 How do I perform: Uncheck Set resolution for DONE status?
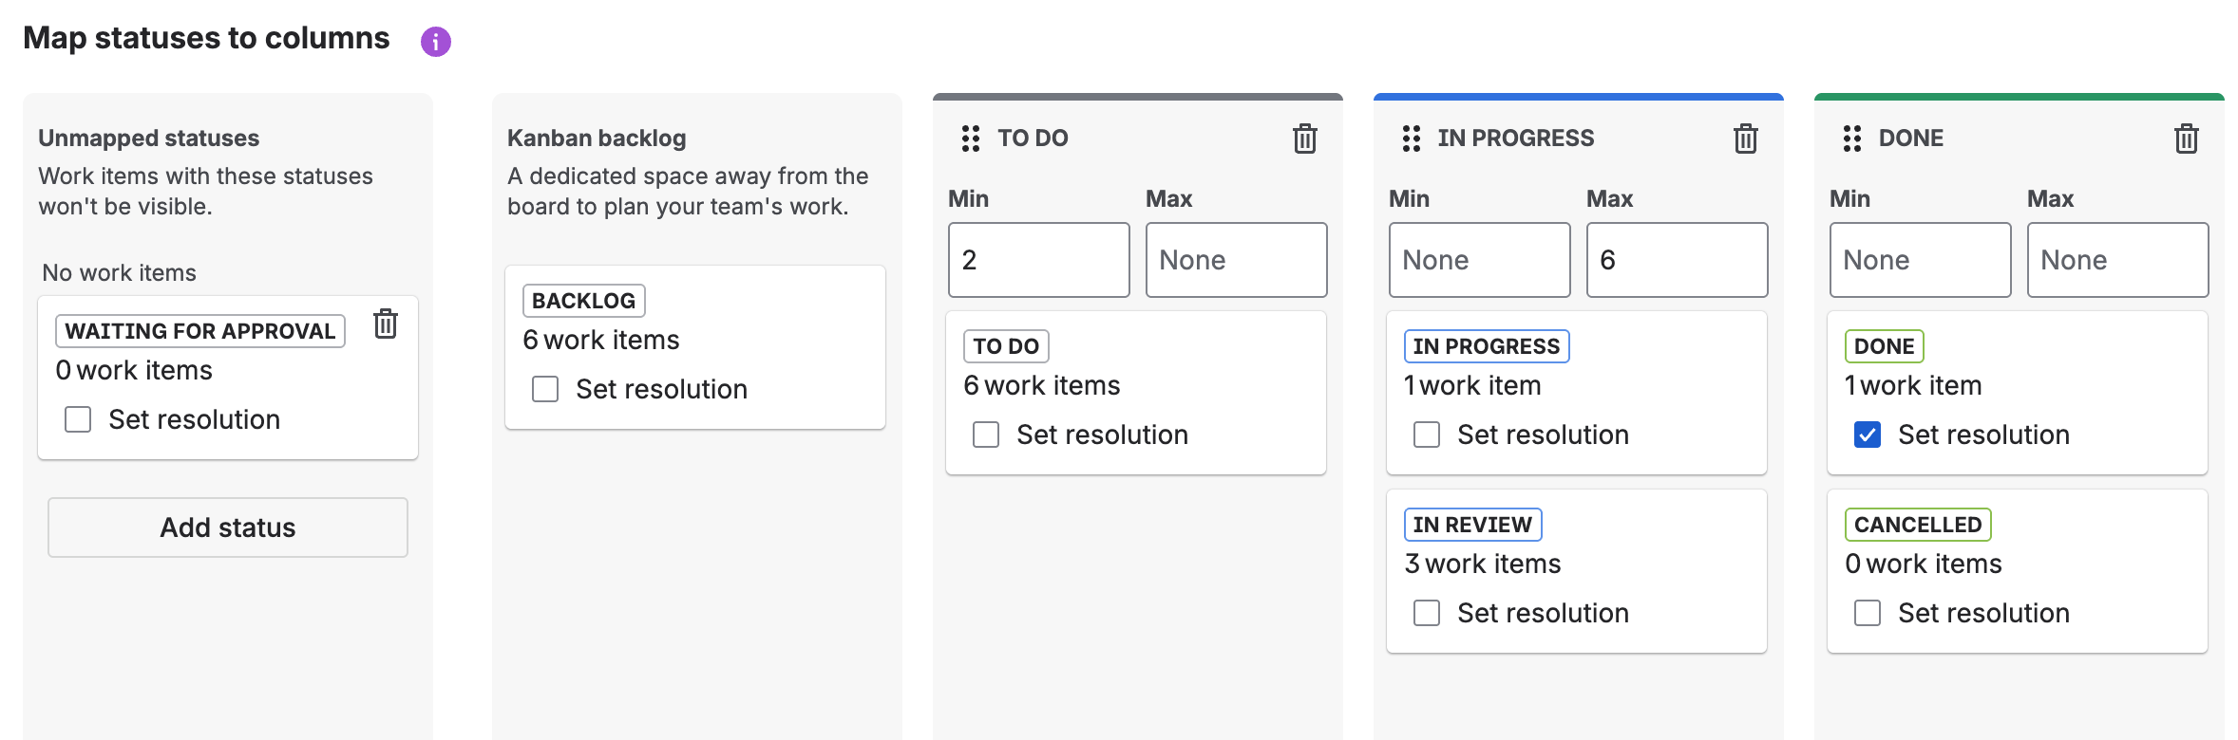tap(1867, 435)
